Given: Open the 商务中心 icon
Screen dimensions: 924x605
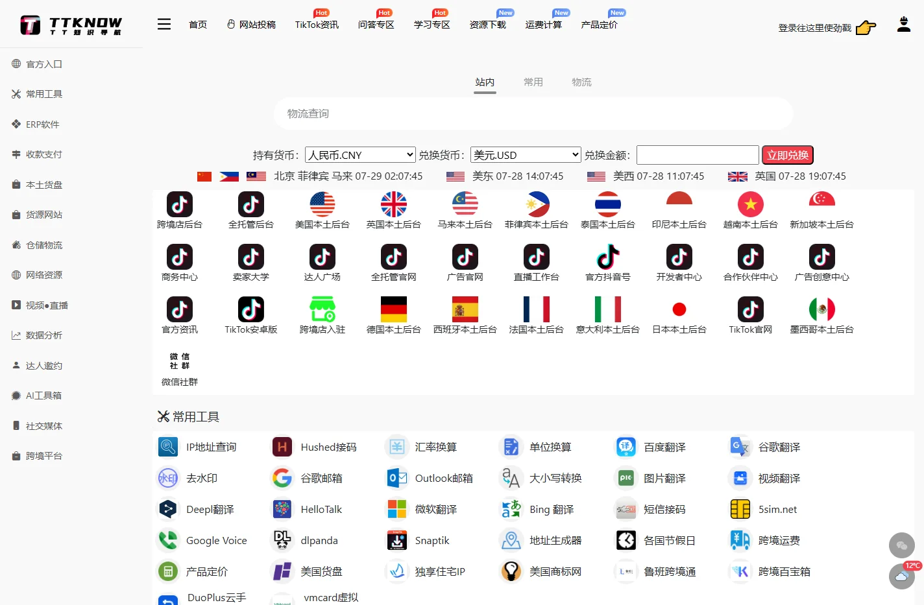Looking at the screenshot, I should click(180, 257).
